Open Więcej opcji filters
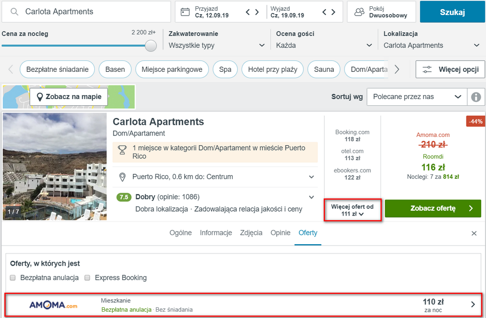This screenshot has height=318, width=486. [450, 69]
